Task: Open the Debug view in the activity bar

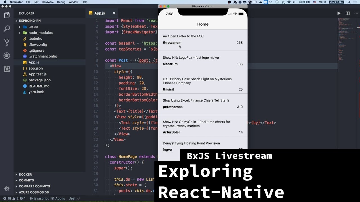Action: [x=7, y=56]
